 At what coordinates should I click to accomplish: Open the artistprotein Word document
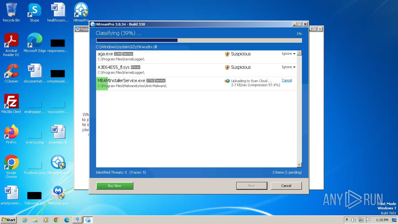click(x=11, y=195)
